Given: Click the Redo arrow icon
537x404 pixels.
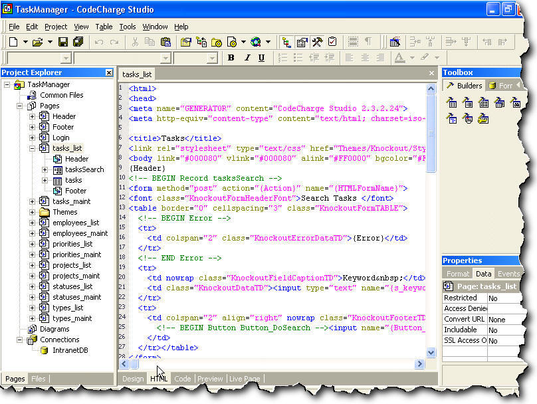Looking at the screenshot, I should 114,42.
